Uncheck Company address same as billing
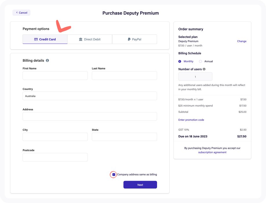 (x=113, y=174)
